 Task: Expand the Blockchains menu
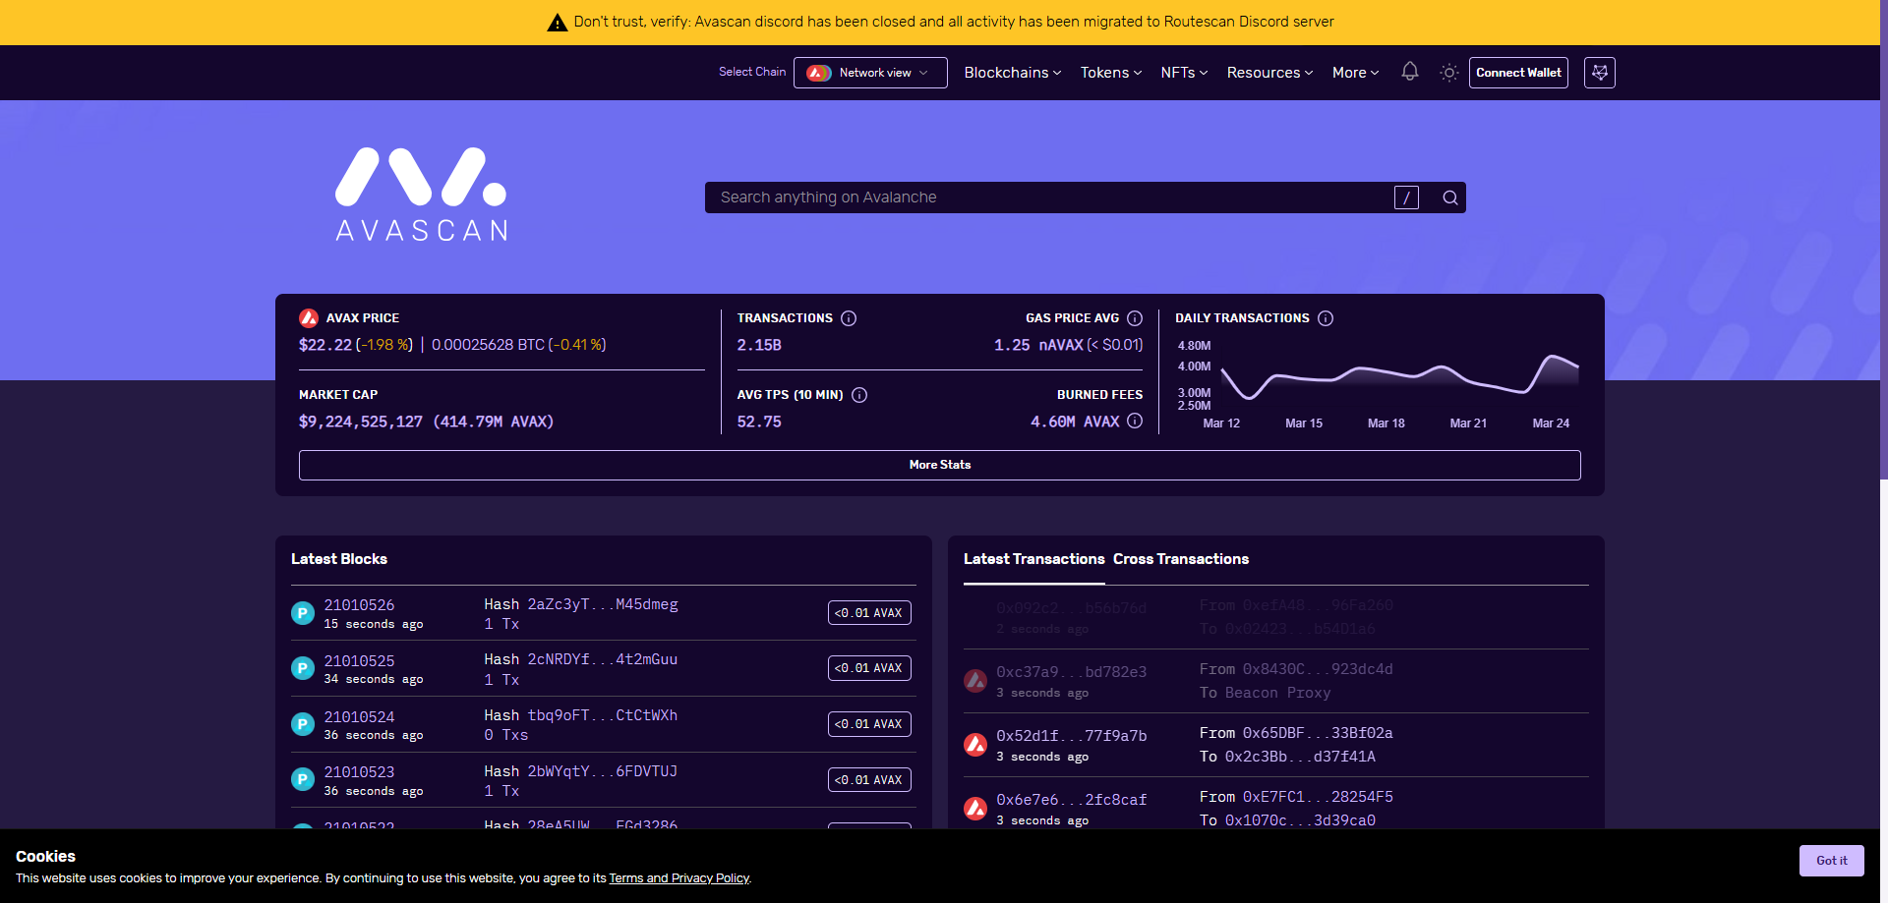1012,73
